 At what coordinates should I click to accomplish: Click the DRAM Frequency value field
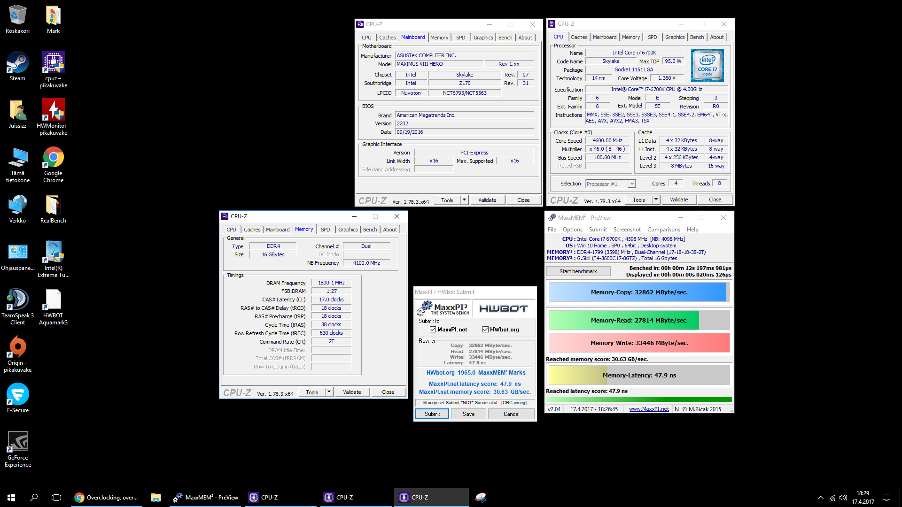(x=331, y=283)
